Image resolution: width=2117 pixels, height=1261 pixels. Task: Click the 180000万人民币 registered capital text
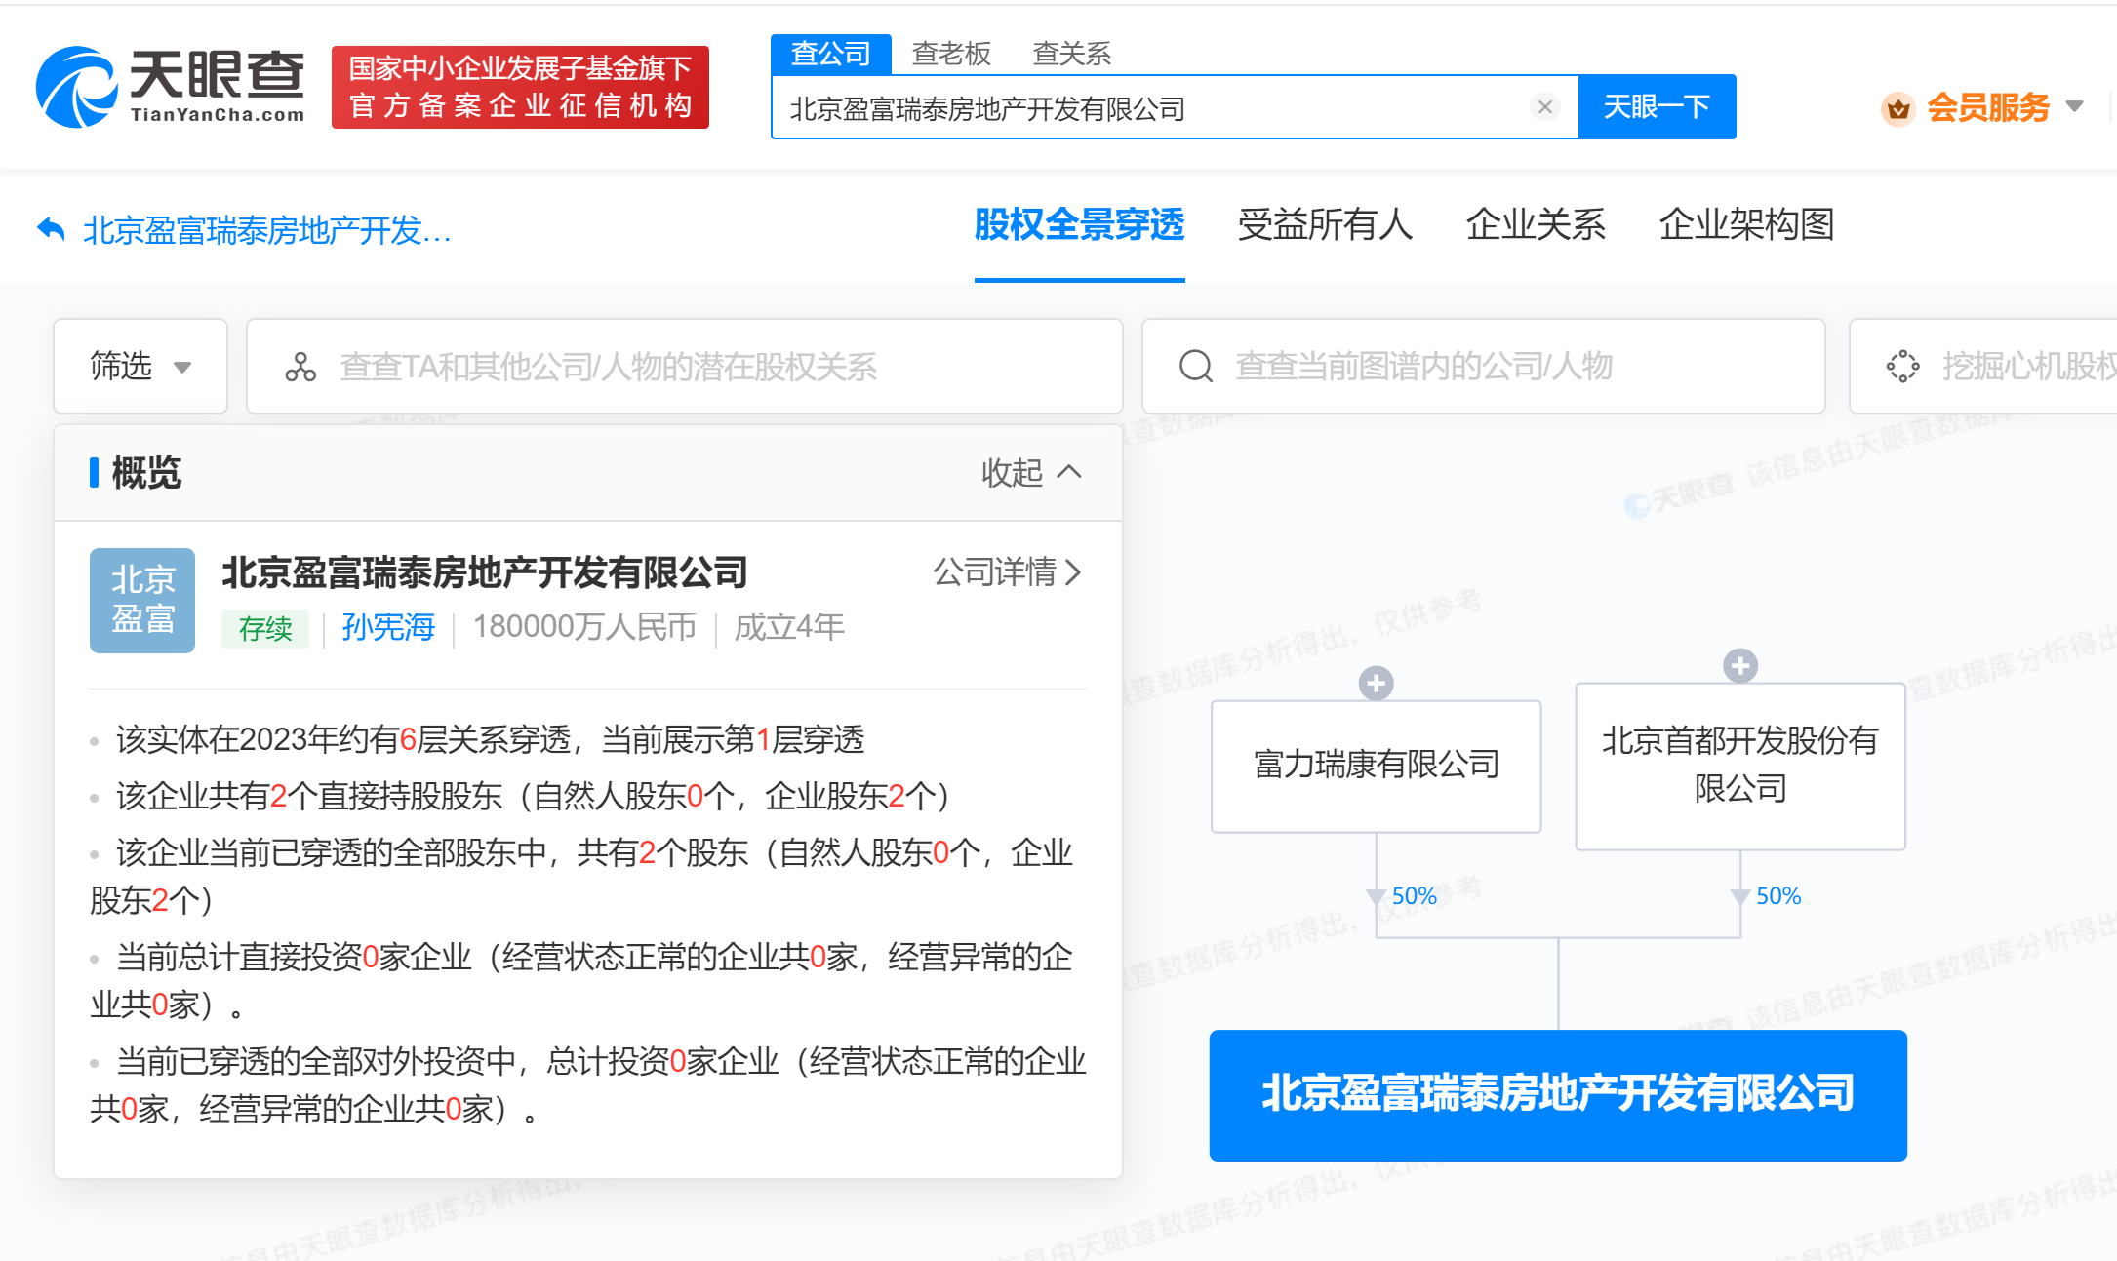tap(584, 627)
